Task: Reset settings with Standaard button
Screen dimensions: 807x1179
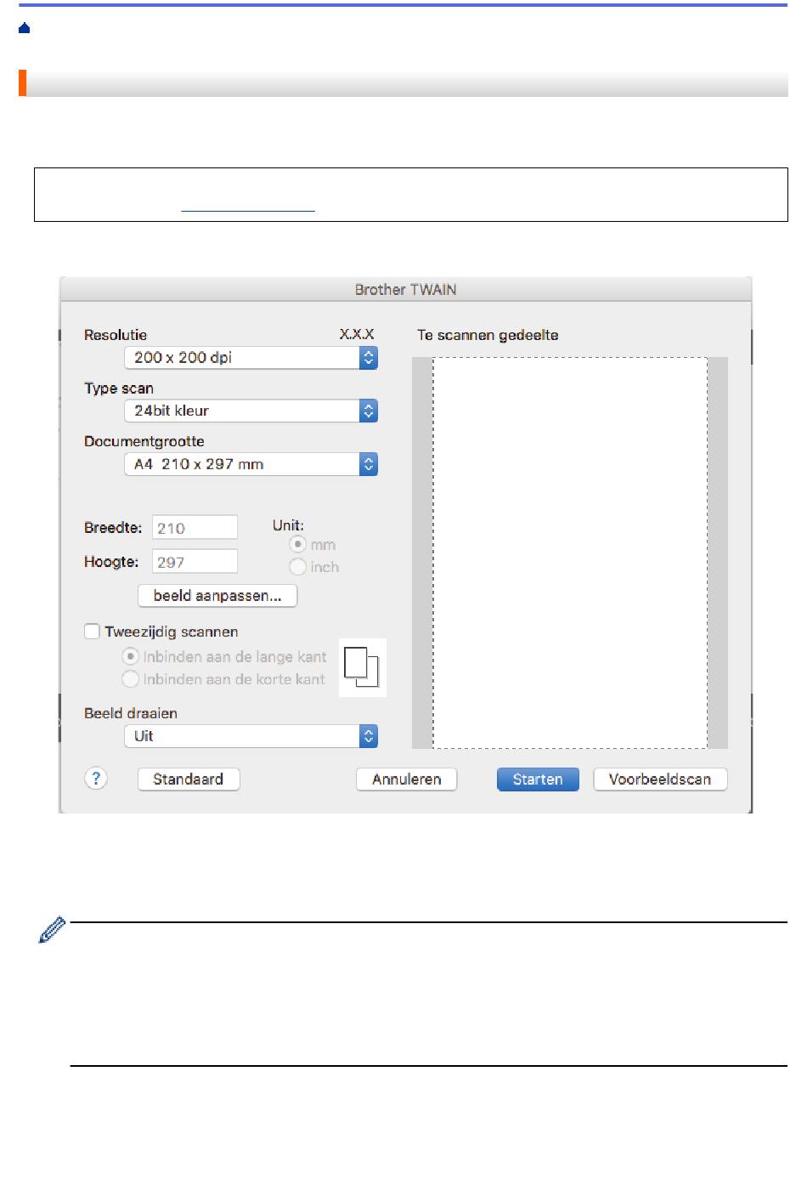Action: pyautogui.click(x=188, y=779)
